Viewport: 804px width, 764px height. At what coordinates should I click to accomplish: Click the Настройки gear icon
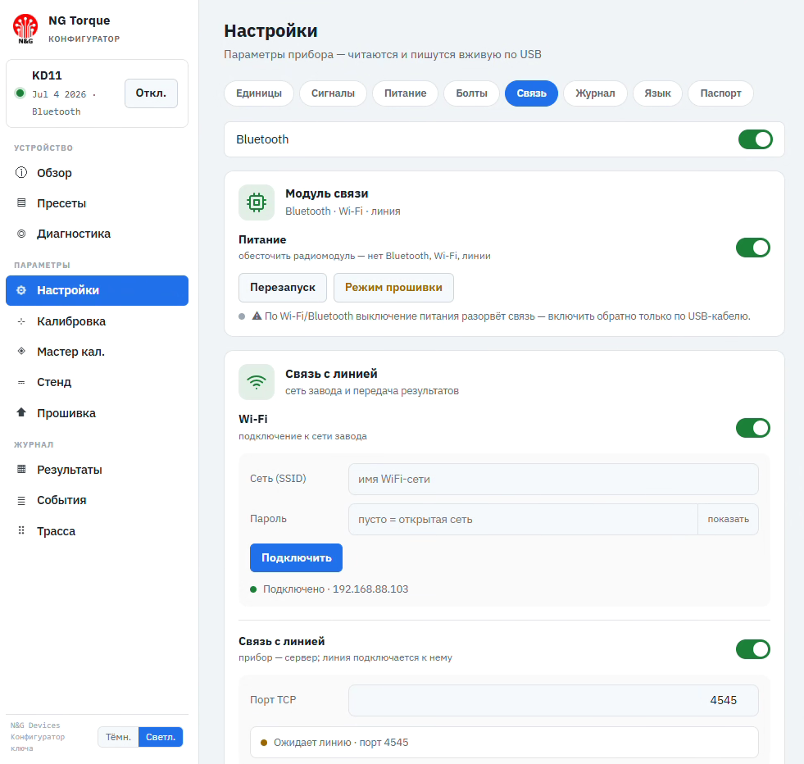pos(21,290)
